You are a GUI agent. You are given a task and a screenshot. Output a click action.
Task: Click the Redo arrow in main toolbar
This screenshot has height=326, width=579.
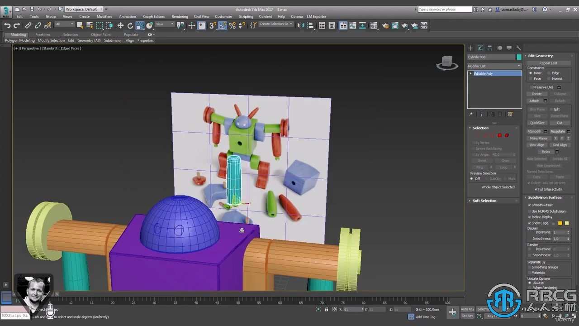tap(17, 26)
